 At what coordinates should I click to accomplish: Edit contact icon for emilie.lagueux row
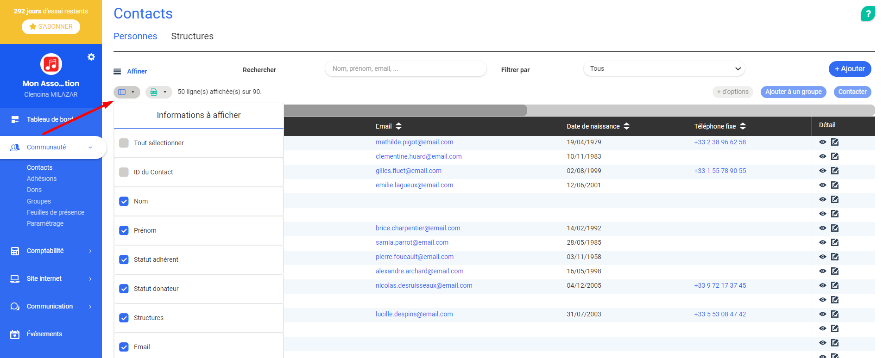point(835,185)
